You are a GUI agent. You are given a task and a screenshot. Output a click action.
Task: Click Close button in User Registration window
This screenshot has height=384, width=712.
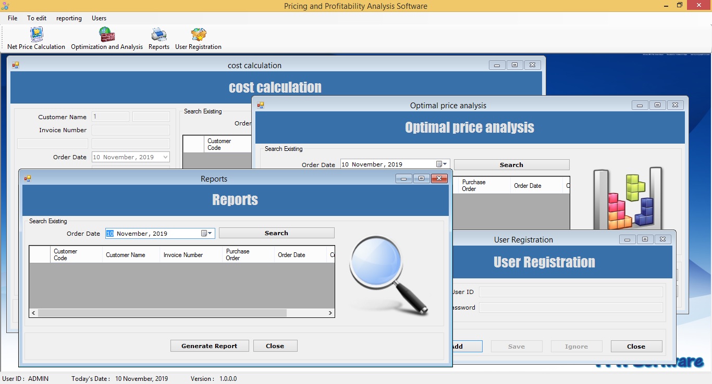(636, 347)
